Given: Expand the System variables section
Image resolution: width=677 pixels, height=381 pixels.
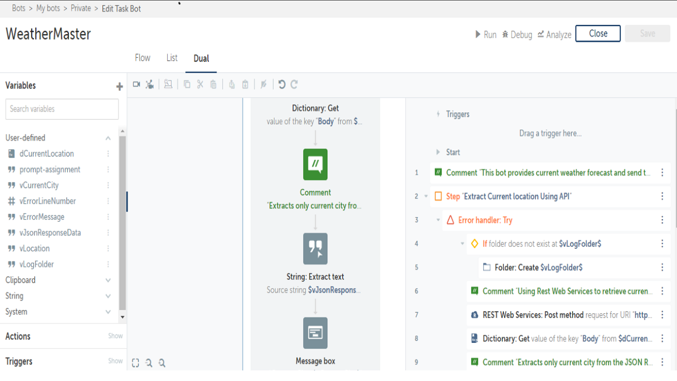Looking at the screenshot, I should [108, 312].
